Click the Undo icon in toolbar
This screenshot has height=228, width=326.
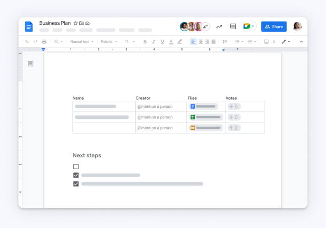(x=27, y=42)
